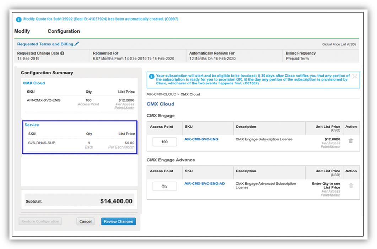Open the Modify tab
The image size is (377, 249).
[22, 31]
